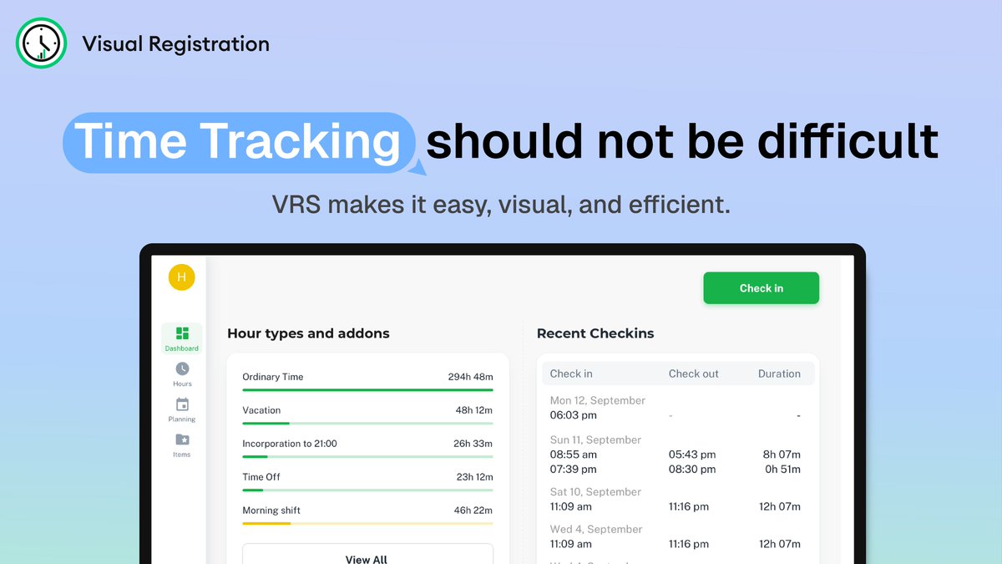Screen dimensions: 1002x564
Task: Click the Recent Checkins heading
Action: [595, 333]
